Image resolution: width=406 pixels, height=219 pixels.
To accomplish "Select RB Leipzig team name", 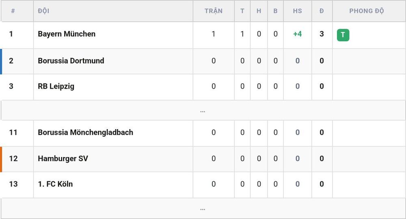I will pos(56,86).
